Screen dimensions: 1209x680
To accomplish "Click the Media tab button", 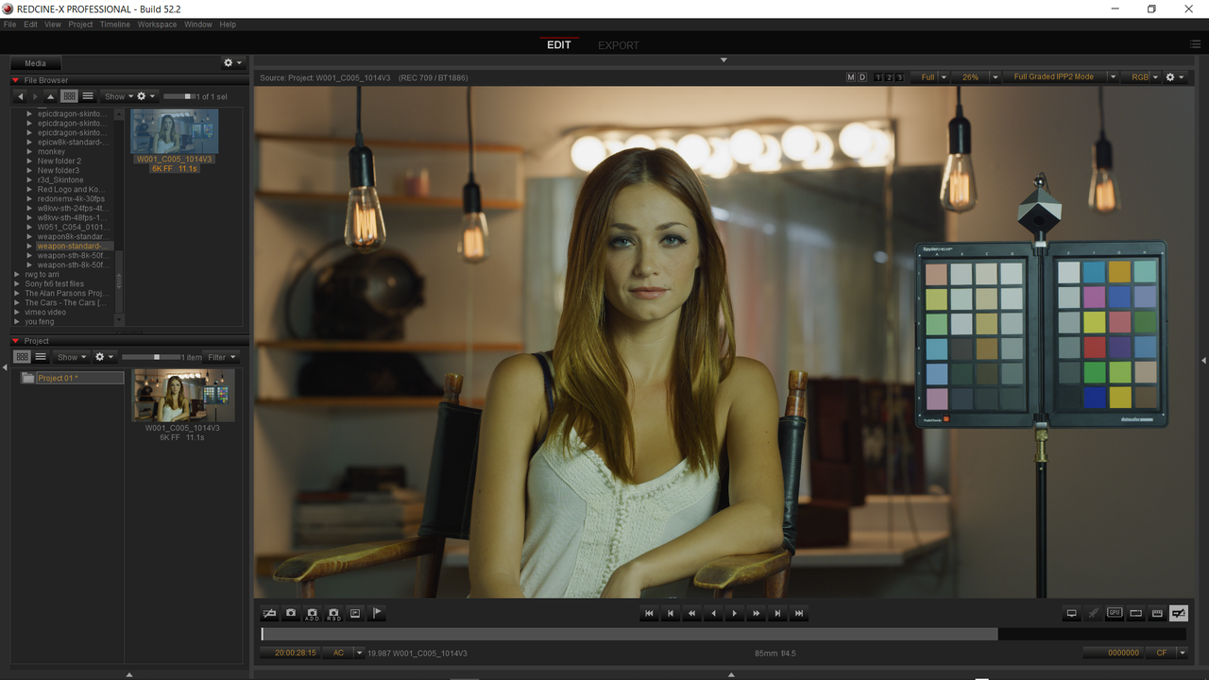I will 35,63.
